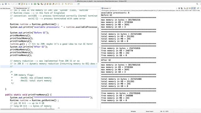Run the program with green Run icon
Viewport: 201px width, 113px height.
click(35, 4)
